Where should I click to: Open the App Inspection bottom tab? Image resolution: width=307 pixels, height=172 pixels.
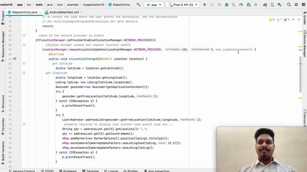(157, 171)
